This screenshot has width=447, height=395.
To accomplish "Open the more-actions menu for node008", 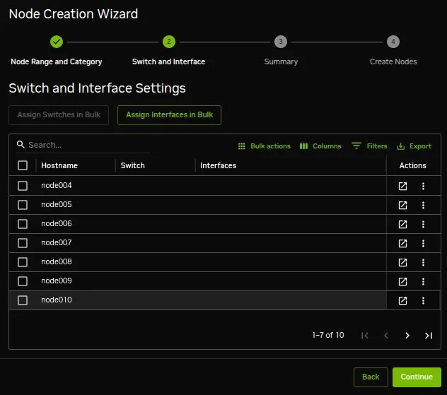I will (x=423, y=263).
